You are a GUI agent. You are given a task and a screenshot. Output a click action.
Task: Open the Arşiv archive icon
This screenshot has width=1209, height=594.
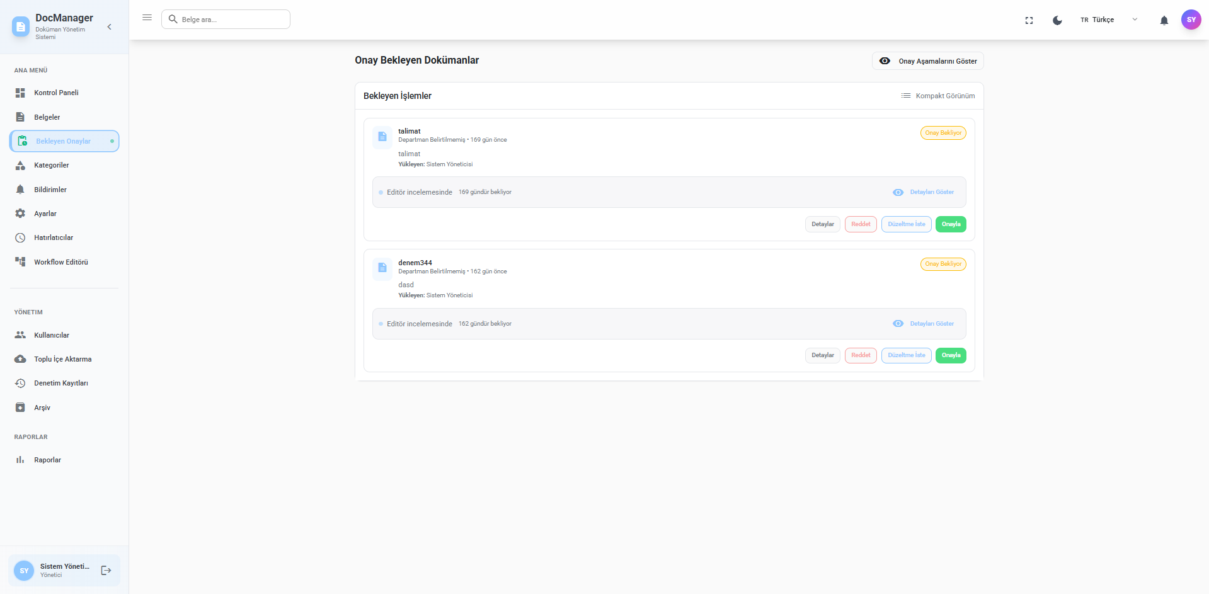(x=20, y=408)
